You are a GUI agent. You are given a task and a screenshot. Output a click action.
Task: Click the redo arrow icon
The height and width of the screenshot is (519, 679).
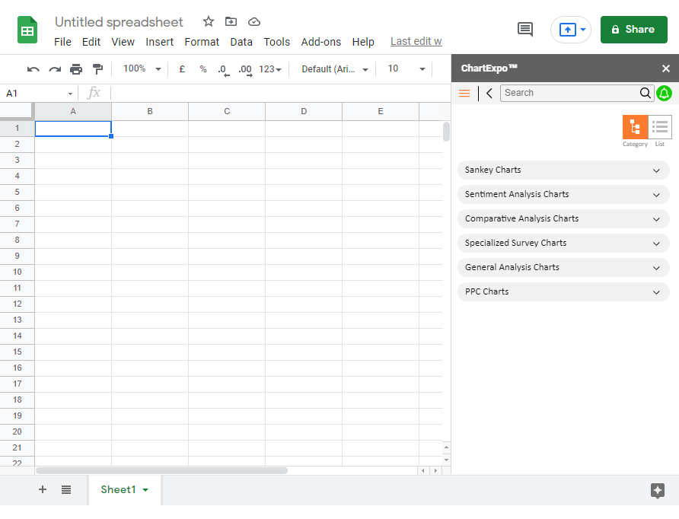point(55,69)
